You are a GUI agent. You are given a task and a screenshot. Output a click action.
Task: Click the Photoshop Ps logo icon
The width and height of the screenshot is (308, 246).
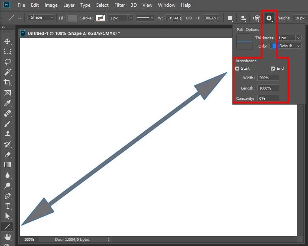click(x=7, y=5)
